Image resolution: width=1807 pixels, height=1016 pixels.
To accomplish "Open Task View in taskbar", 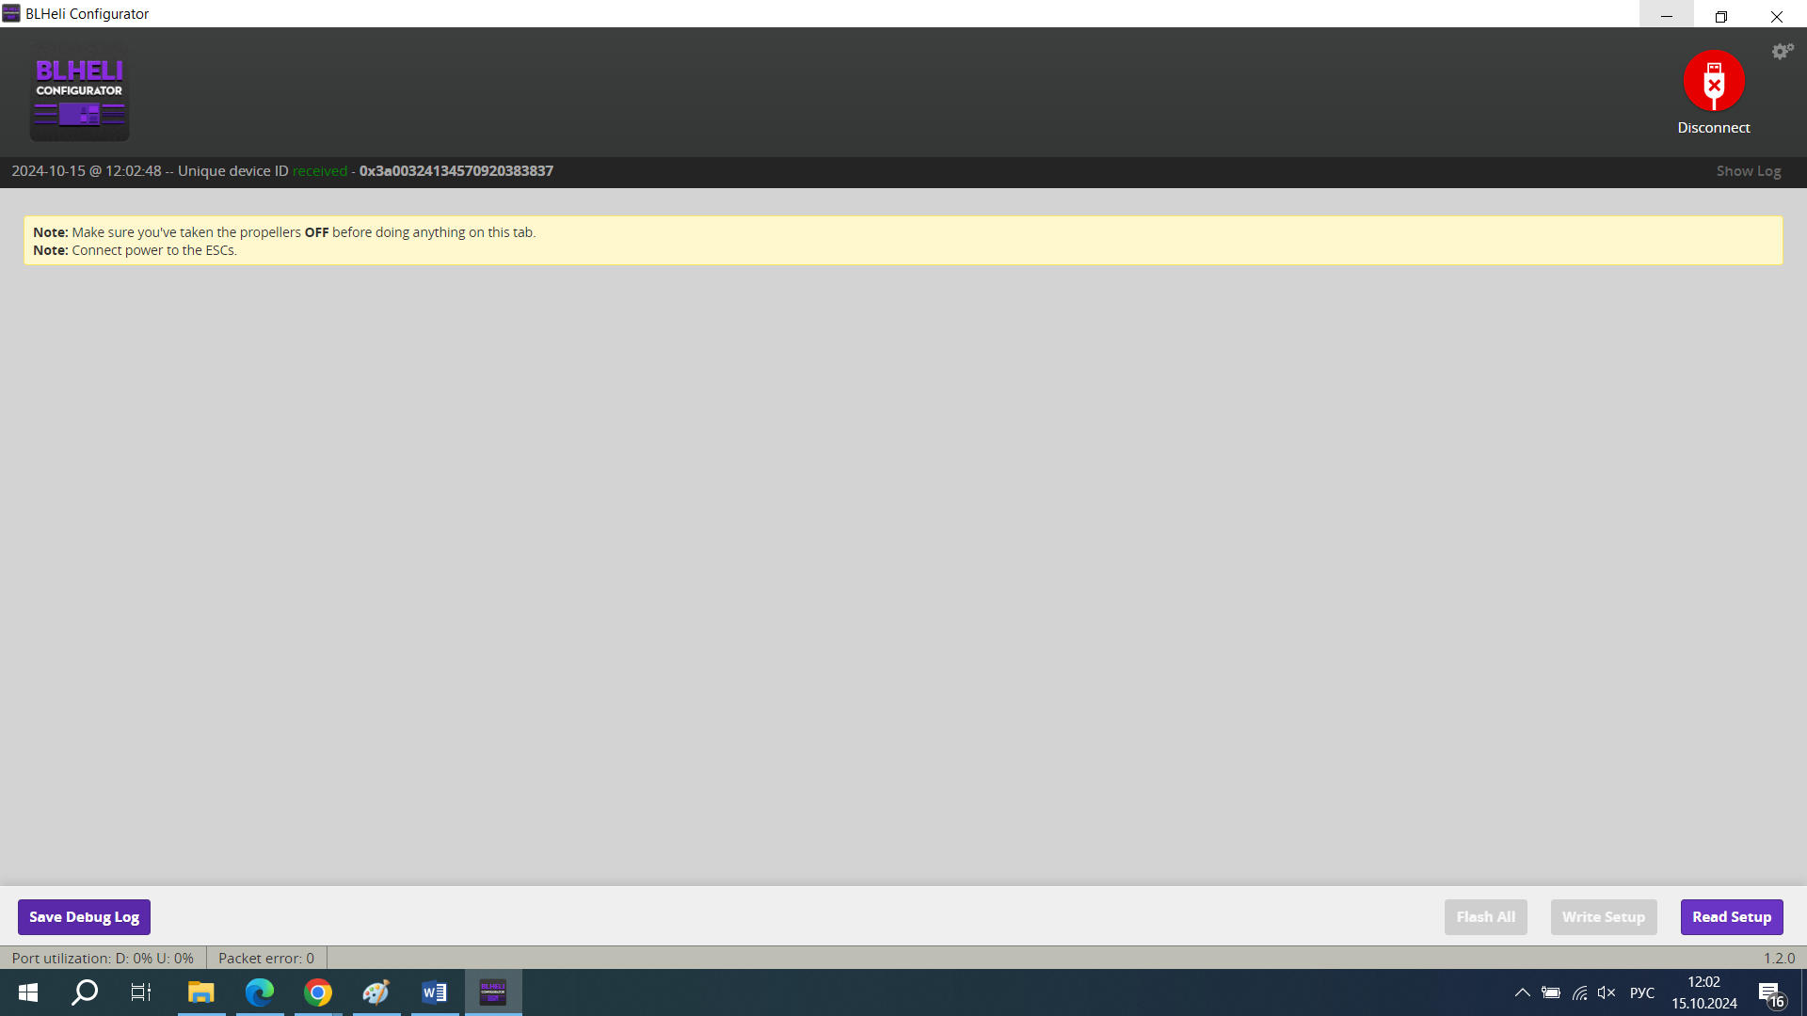I will 141,992.
